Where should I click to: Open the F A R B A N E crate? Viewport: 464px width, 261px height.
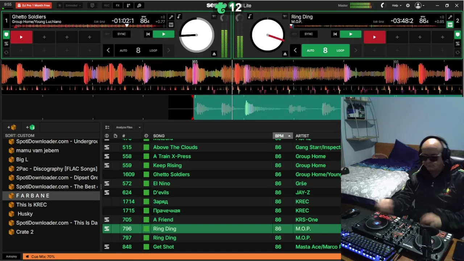pos(51,196)
